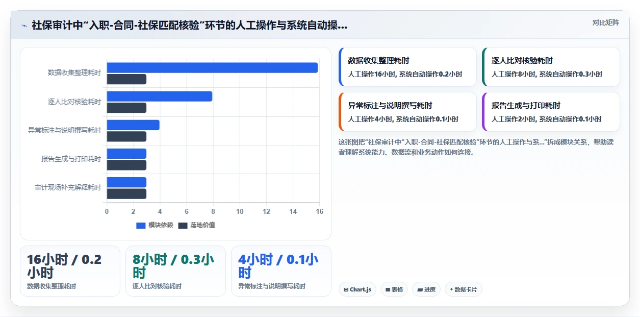Click the y-axis label 逐人比对核验耗时
The height and width of the screenshot is (317, 640).
click(x=74, y=102)
